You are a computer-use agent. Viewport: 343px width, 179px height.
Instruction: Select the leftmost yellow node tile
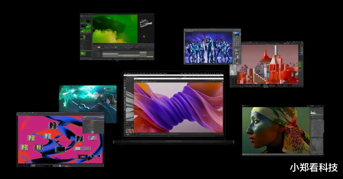pos(24,147)
